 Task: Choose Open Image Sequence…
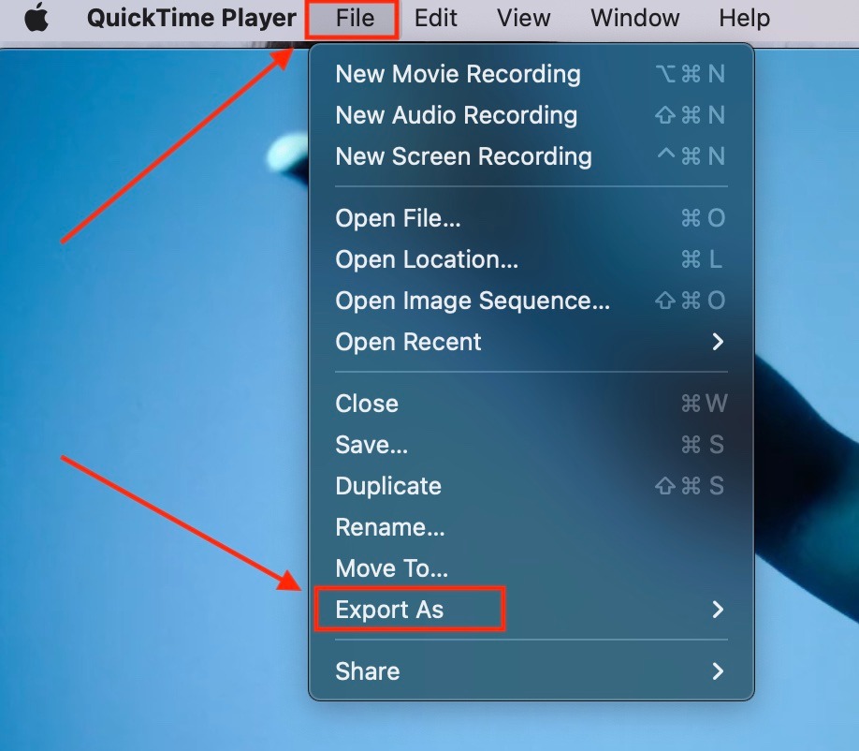pos(531,301)
